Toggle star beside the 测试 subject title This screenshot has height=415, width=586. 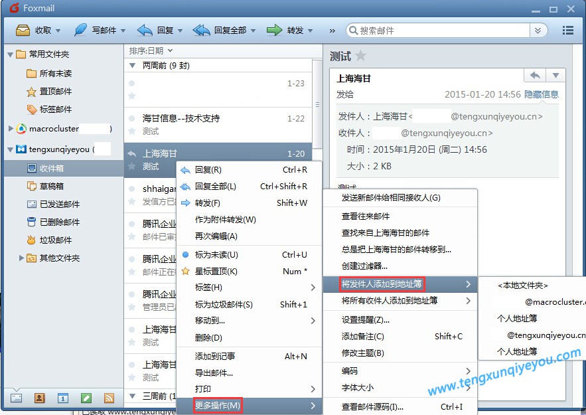click(x=360, y=56)
